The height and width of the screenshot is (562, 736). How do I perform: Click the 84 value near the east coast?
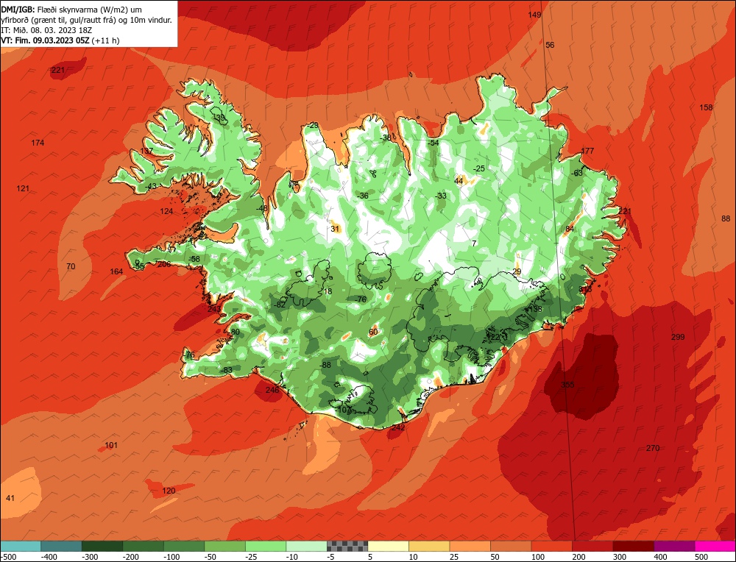(x=570, y=229)
